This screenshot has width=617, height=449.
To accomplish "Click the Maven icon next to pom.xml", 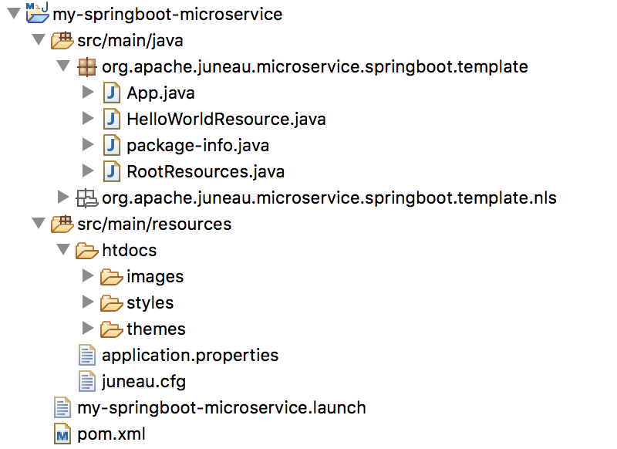I will click(61, 434).
